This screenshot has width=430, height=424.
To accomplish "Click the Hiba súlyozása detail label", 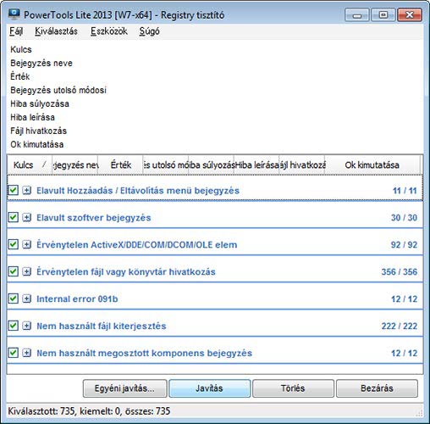I will pyautogui.click(x=40, y=103).
